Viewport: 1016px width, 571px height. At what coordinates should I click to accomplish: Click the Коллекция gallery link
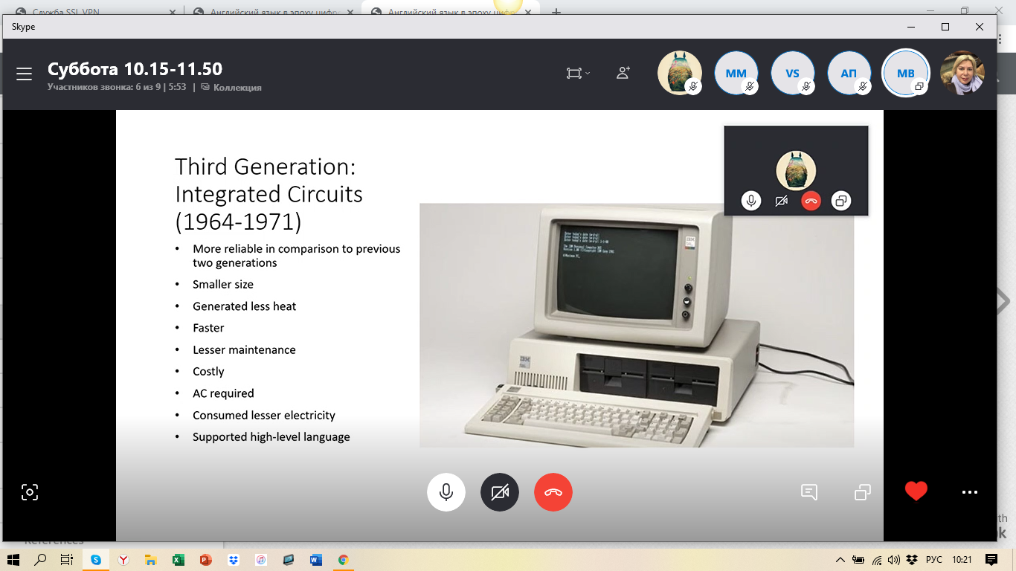(x=237, y=88)
